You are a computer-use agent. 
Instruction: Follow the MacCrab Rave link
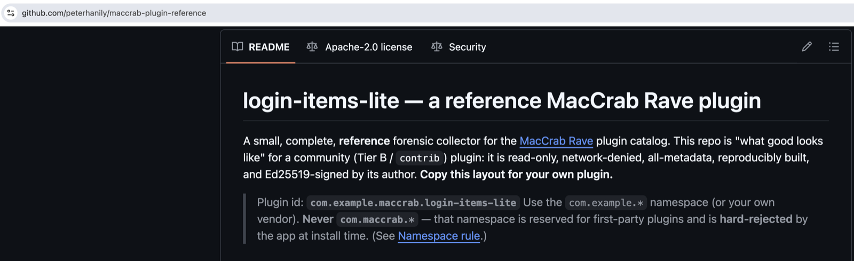click(556, 141)
